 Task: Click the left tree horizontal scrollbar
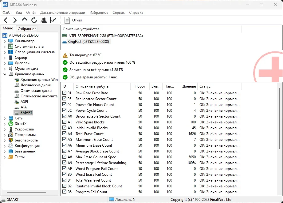26,192
